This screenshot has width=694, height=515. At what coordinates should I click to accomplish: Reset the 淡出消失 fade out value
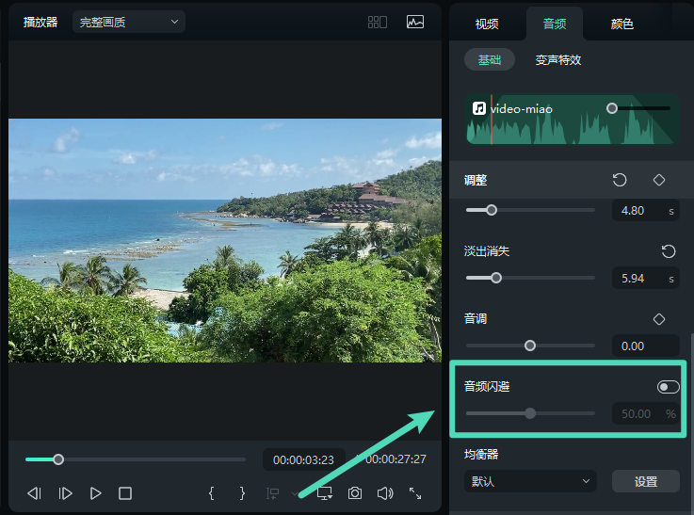pyautogui.click(x=669, y=251)
